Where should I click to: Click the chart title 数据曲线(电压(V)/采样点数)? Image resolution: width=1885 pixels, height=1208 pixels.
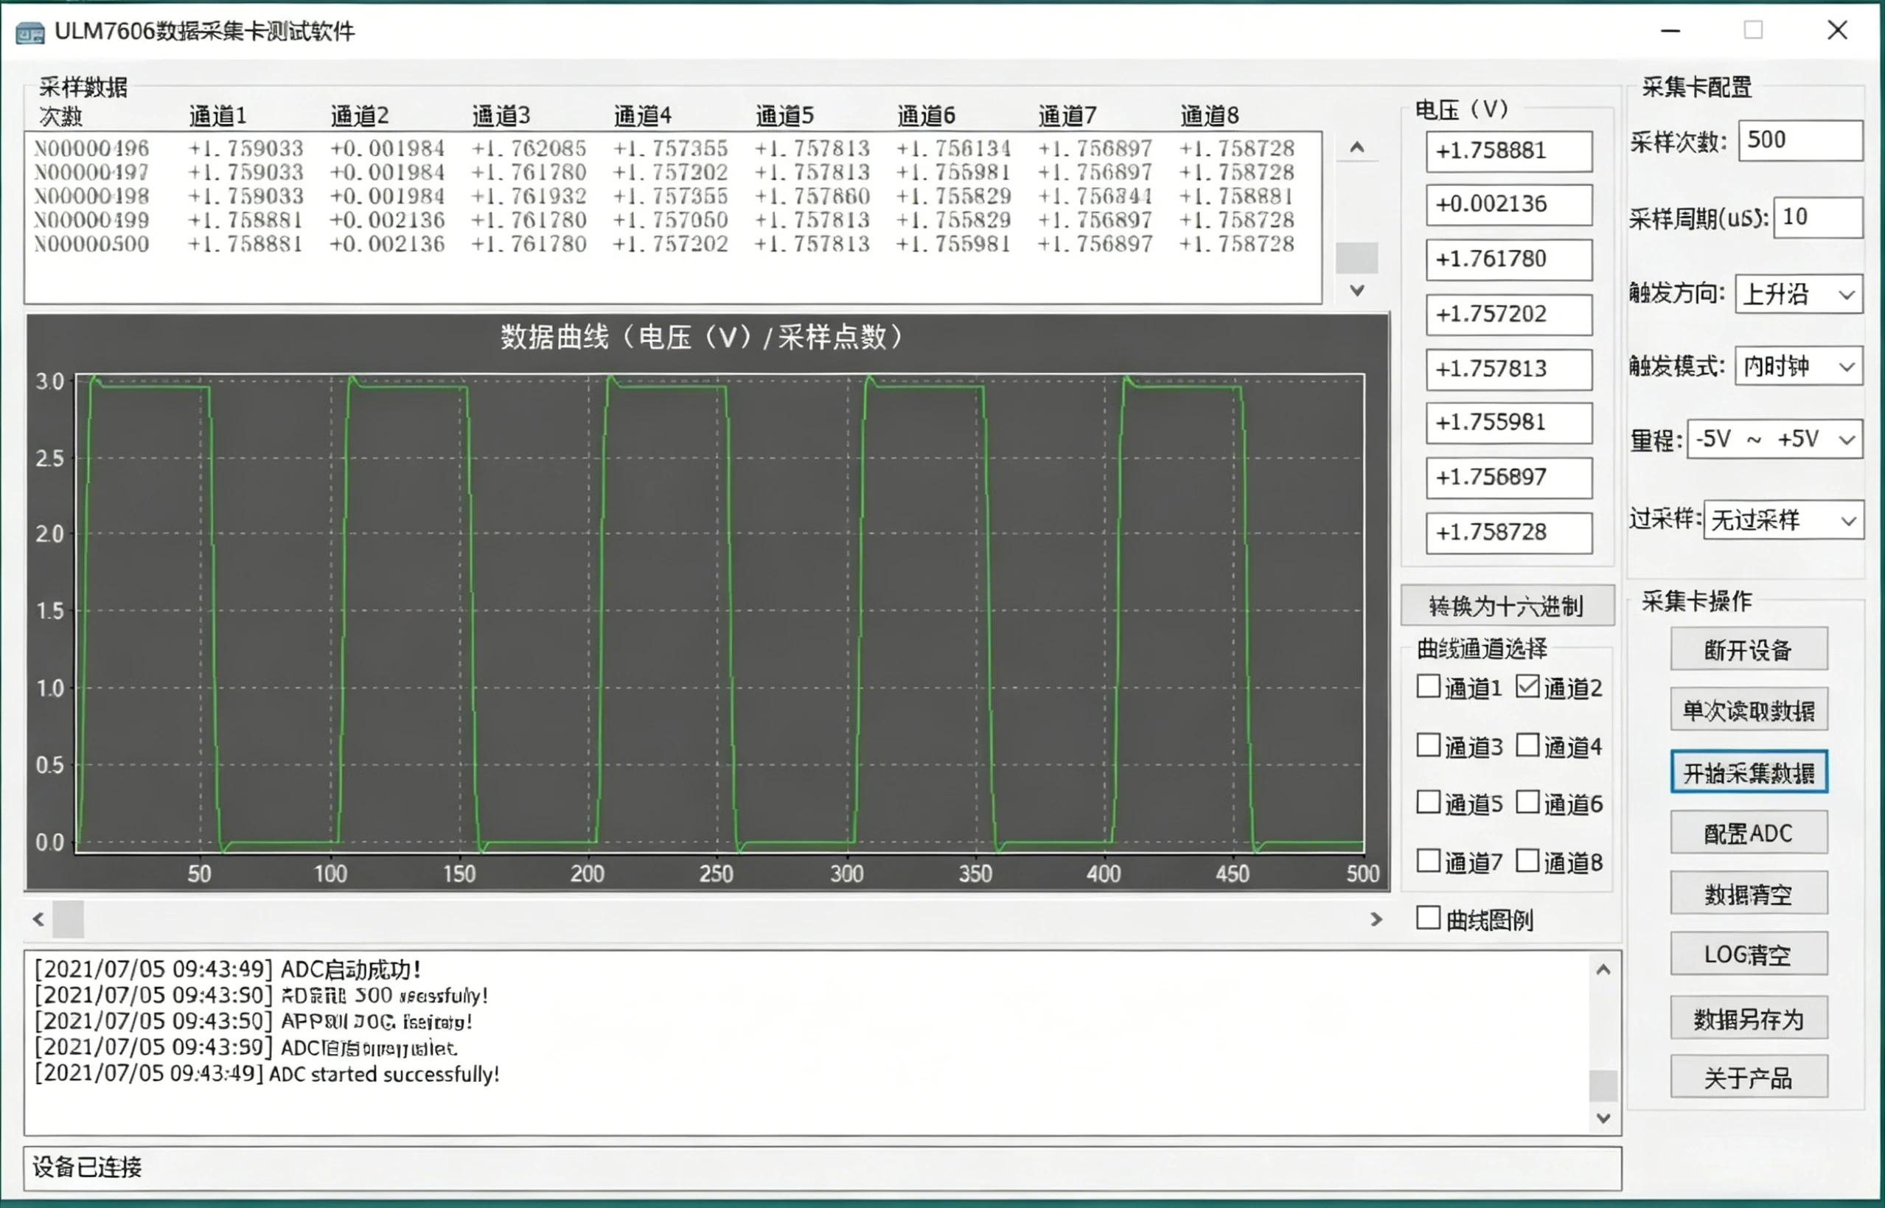pyautogui.click(x=703, y=338)
